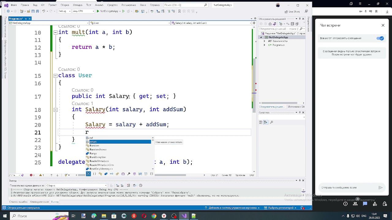
Task: Open the Windows Start menu
Action: click(x=5, y=216)
